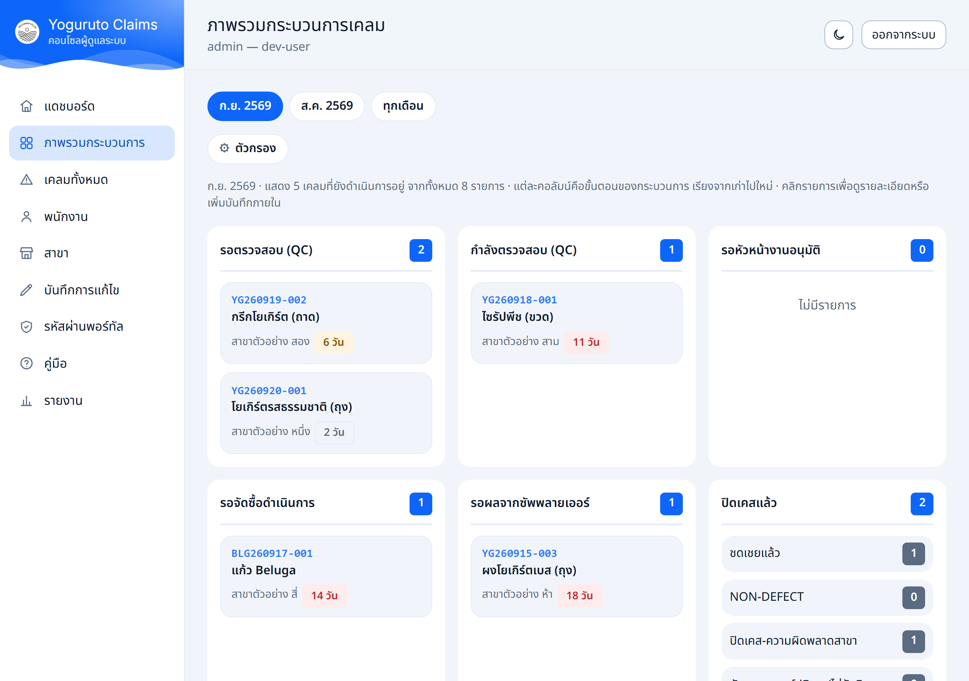
Task: Select the ทุกเดือน tab
Action: click(403, 106)
